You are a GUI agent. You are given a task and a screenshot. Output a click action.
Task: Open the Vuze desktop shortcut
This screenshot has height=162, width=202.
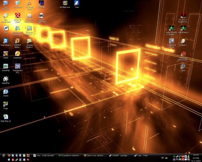pos(77,3)
